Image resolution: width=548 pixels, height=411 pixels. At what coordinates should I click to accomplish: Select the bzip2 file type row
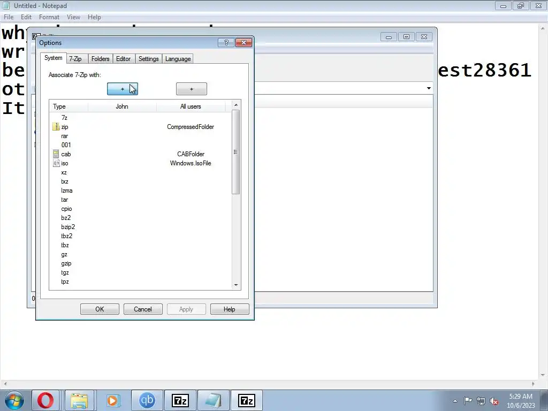pos(141,227)
